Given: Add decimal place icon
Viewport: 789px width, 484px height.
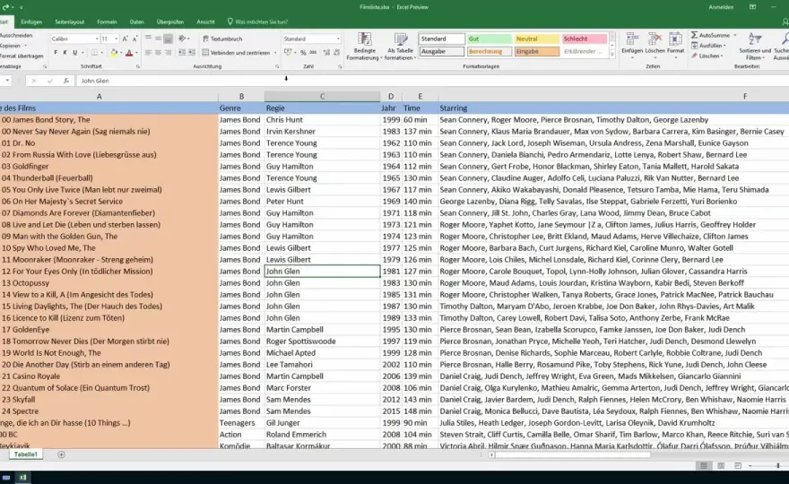Looking at the screenshot, I should point(326,52).
